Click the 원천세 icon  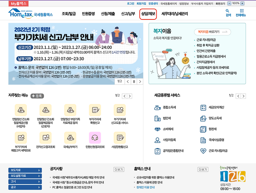[x=203, y=129]
